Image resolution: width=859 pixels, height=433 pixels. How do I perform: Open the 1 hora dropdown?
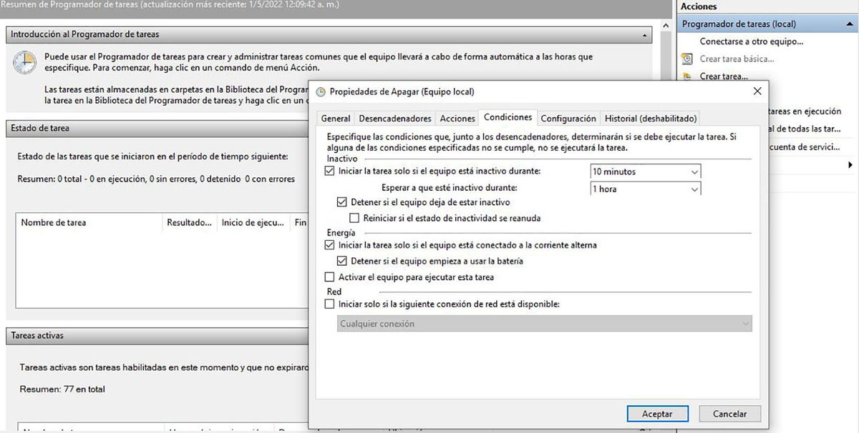point(691,188)
